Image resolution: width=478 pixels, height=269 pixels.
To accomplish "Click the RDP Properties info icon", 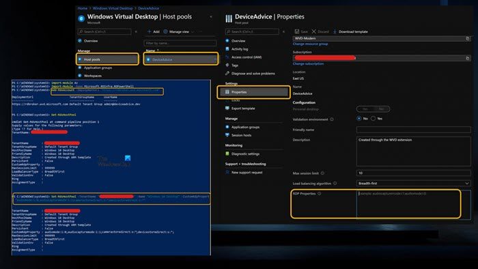I will 319,193.
